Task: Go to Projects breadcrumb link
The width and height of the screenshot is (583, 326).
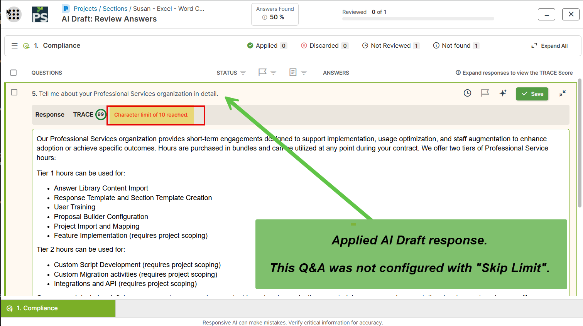Action: [85, 8]
